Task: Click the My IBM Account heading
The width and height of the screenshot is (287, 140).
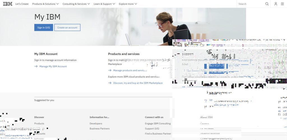Action: [x=46, y=54]
